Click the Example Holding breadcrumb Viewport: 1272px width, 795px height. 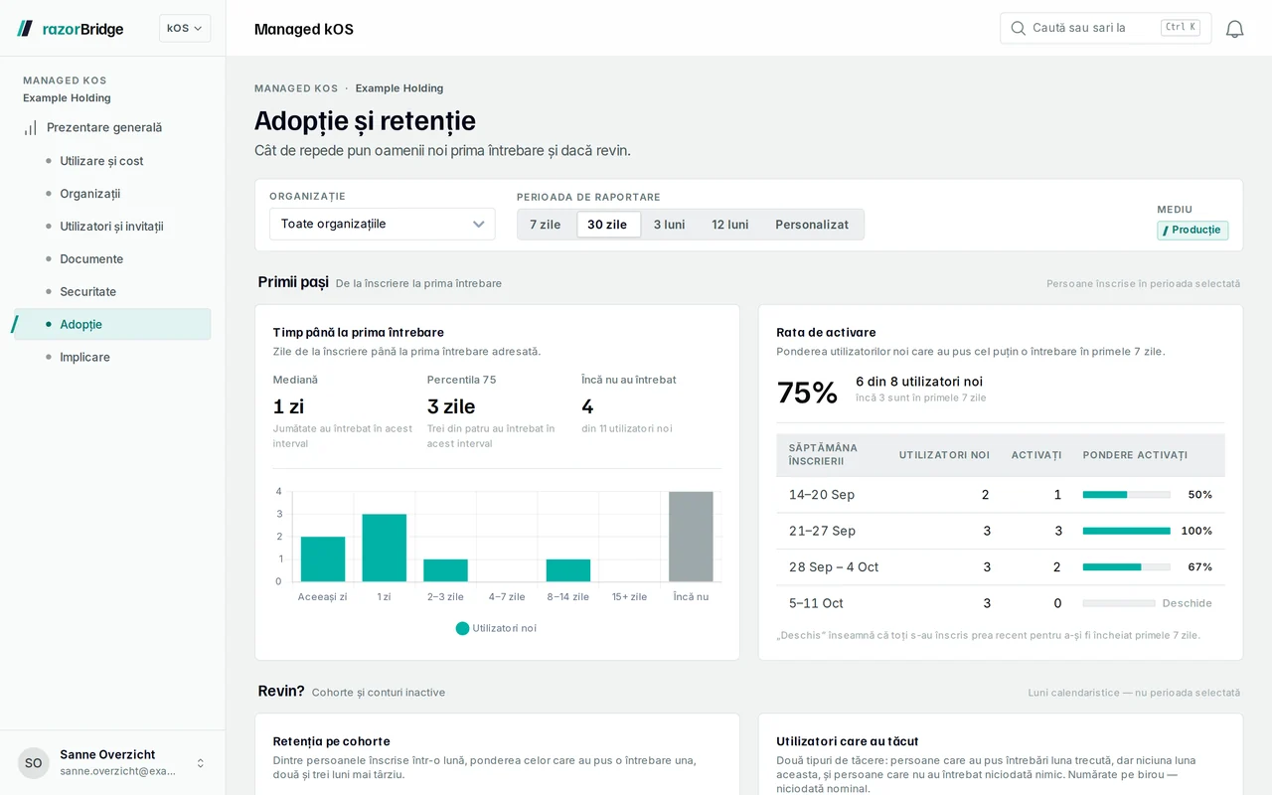click(x=399, y=88)
